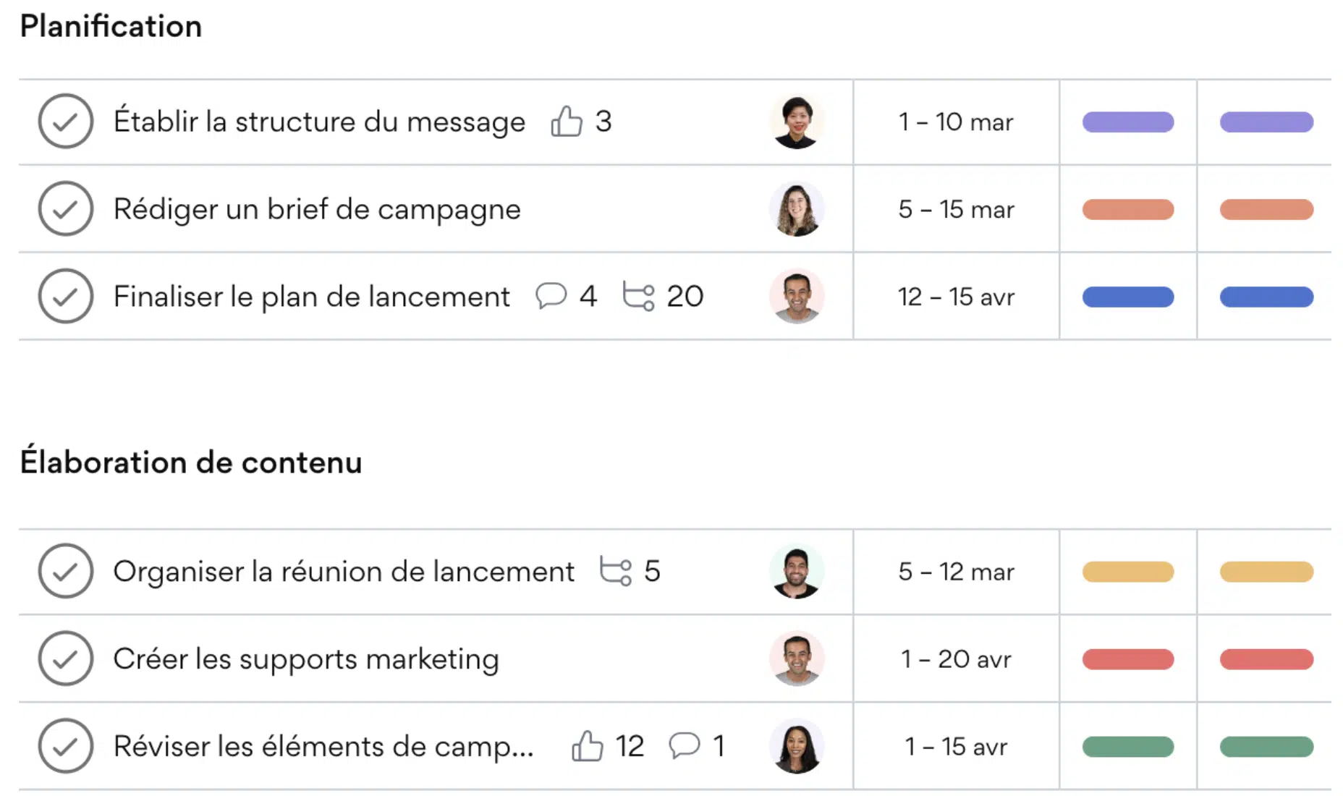Toggle completion of "Créer les supports marketing"

click(64, 659)
